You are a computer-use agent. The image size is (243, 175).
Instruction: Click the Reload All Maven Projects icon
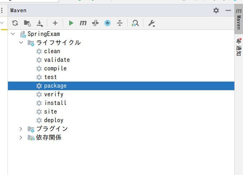click(x=15, y=23)
